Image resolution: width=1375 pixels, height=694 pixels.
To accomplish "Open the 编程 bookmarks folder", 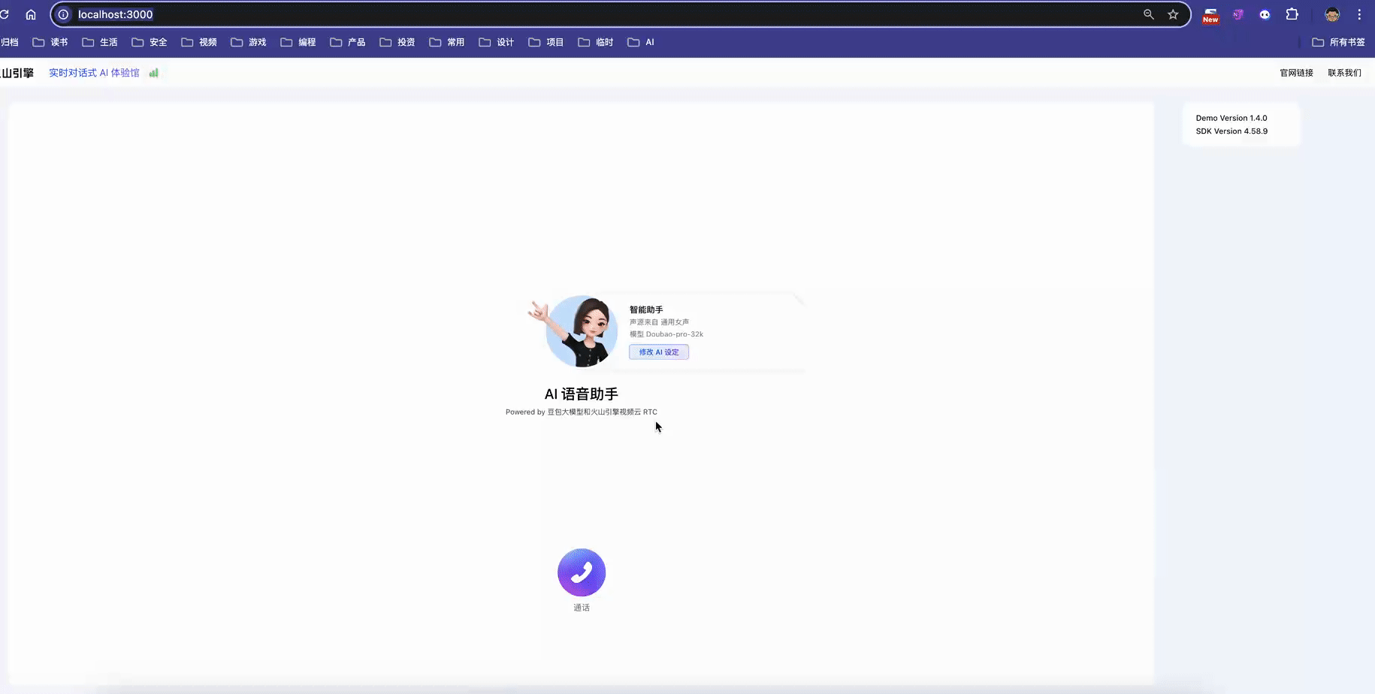I will click(298, 42).
